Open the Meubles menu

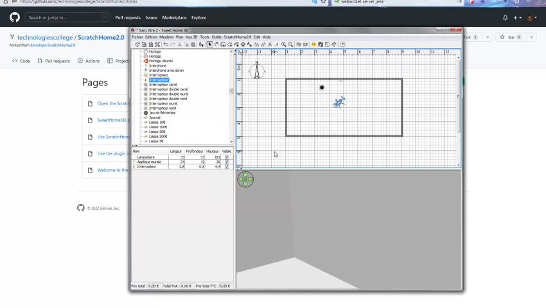tap(166, 37)
